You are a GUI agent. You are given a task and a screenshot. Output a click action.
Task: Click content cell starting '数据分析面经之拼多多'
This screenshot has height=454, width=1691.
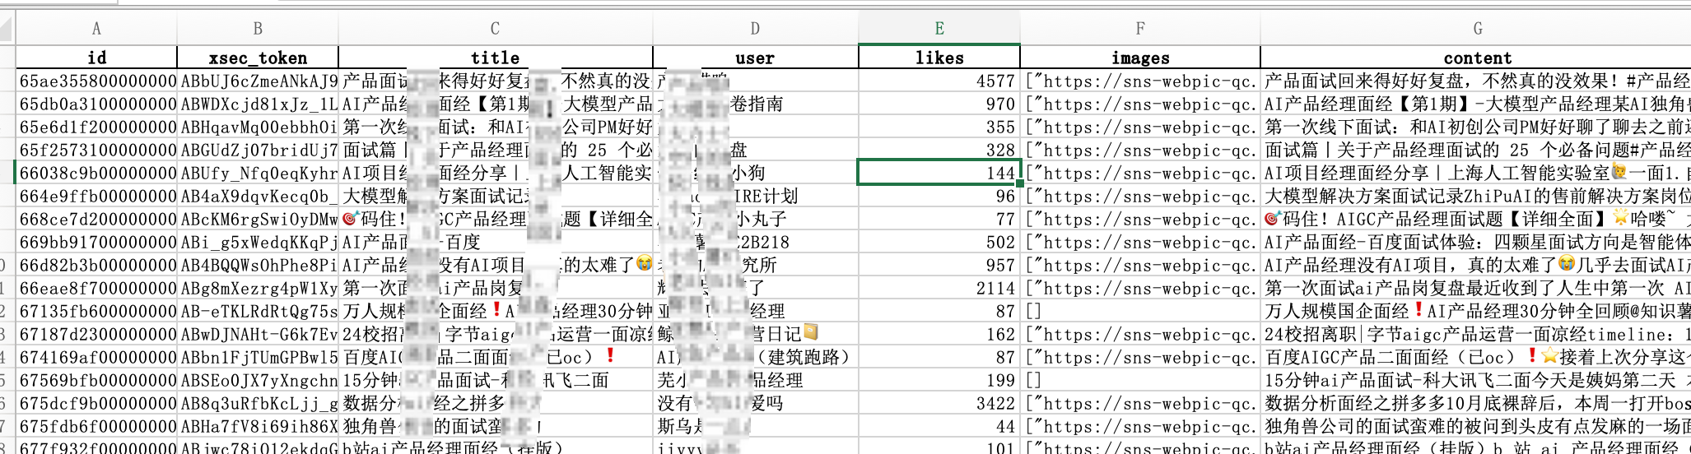click(1476, 403)
